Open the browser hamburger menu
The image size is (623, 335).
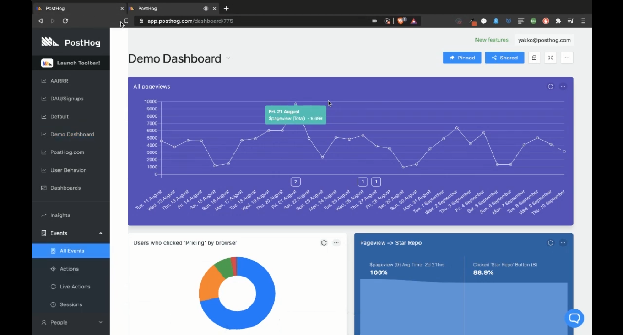click(x=583, y=21)
